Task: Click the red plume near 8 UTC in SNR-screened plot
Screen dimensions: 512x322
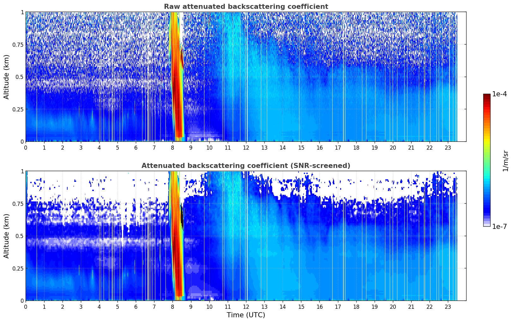Action: 177,235
